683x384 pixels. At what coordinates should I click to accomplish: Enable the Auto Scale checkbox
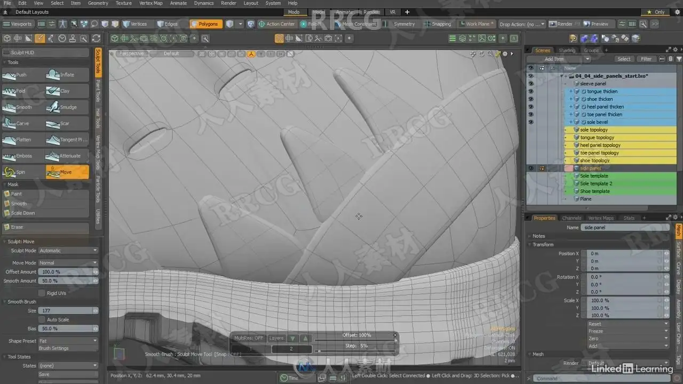click(x=42, y=320)
